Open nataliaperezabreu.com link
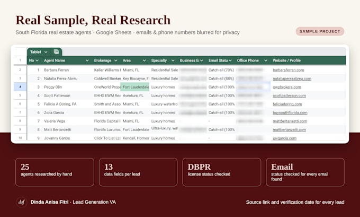Screen dimensions: 360x217 coord(292,79)
